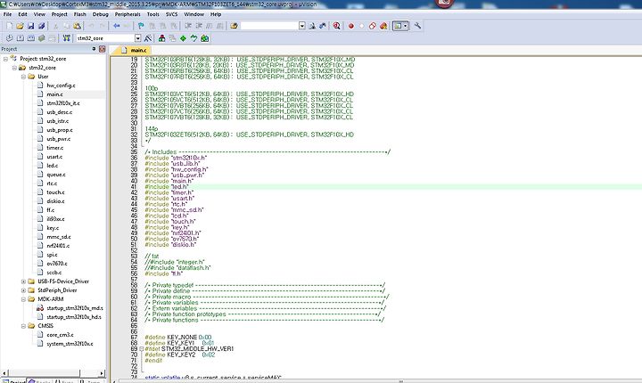Open the Project menu
Image resolution: width=642 pixels, height=383 pixels.
[x=60, y=14]
